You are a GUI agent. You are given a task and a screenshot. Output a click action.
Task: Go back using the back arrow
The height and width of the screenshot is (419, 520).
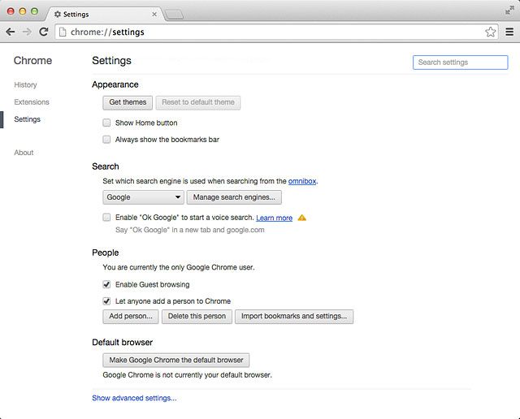click(11, 32)
